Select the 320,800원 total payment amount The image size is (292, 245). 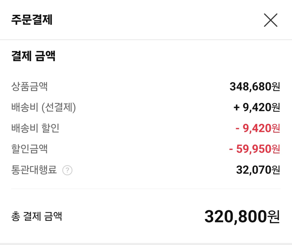click(242, 217)
